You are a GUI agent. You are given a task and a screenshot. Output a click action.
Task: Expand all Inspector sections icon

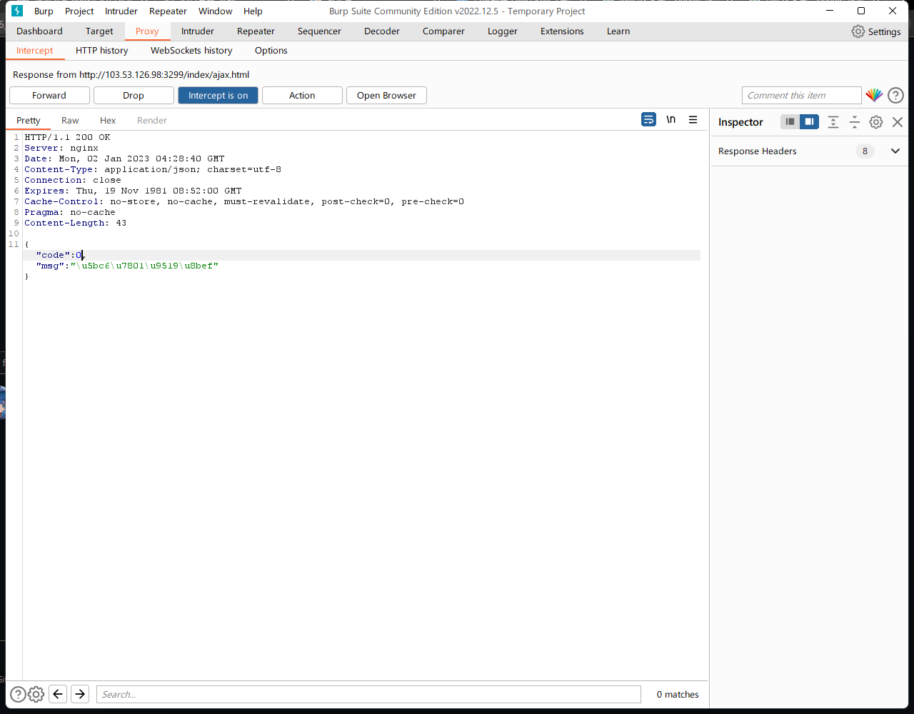click(x=833, y=122)
